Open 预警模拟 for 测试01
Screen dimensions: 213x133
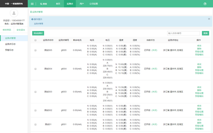(199, 129)
